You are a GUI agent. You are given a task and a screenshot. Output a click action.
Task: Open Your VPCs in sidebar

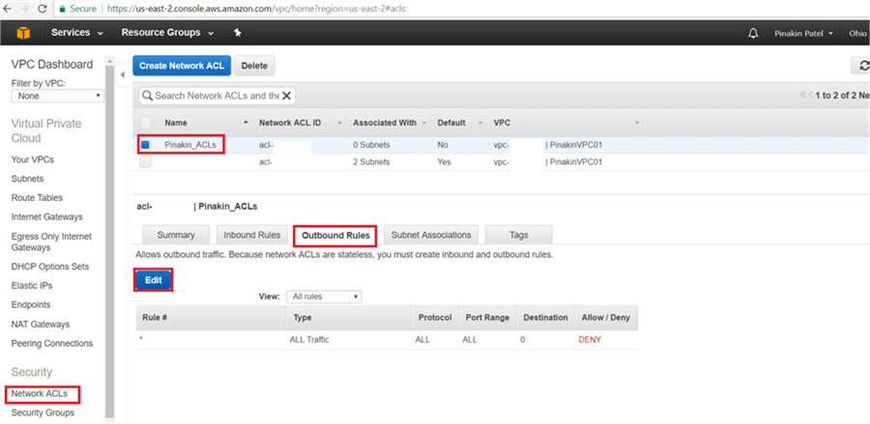click(x=33, y=159)
